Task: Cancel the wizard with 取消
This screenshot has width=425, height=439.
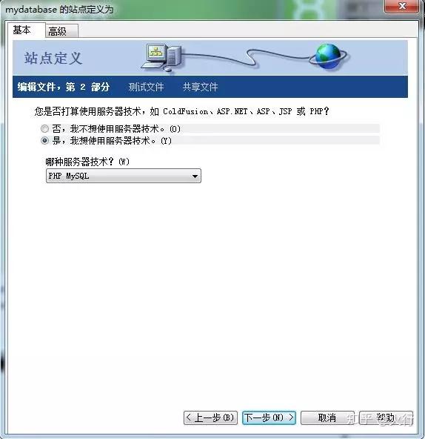Action: [x=327, y=417]
